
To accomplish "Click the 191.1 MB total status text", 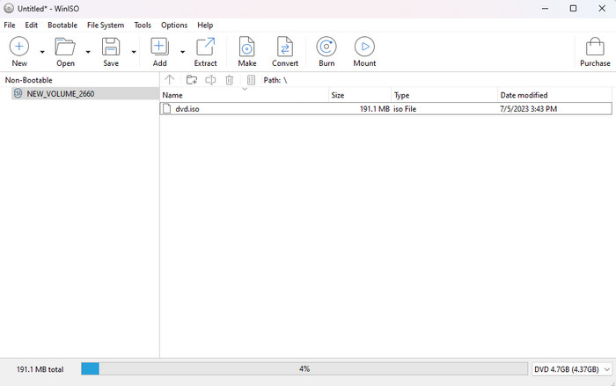I will (40, 369).
